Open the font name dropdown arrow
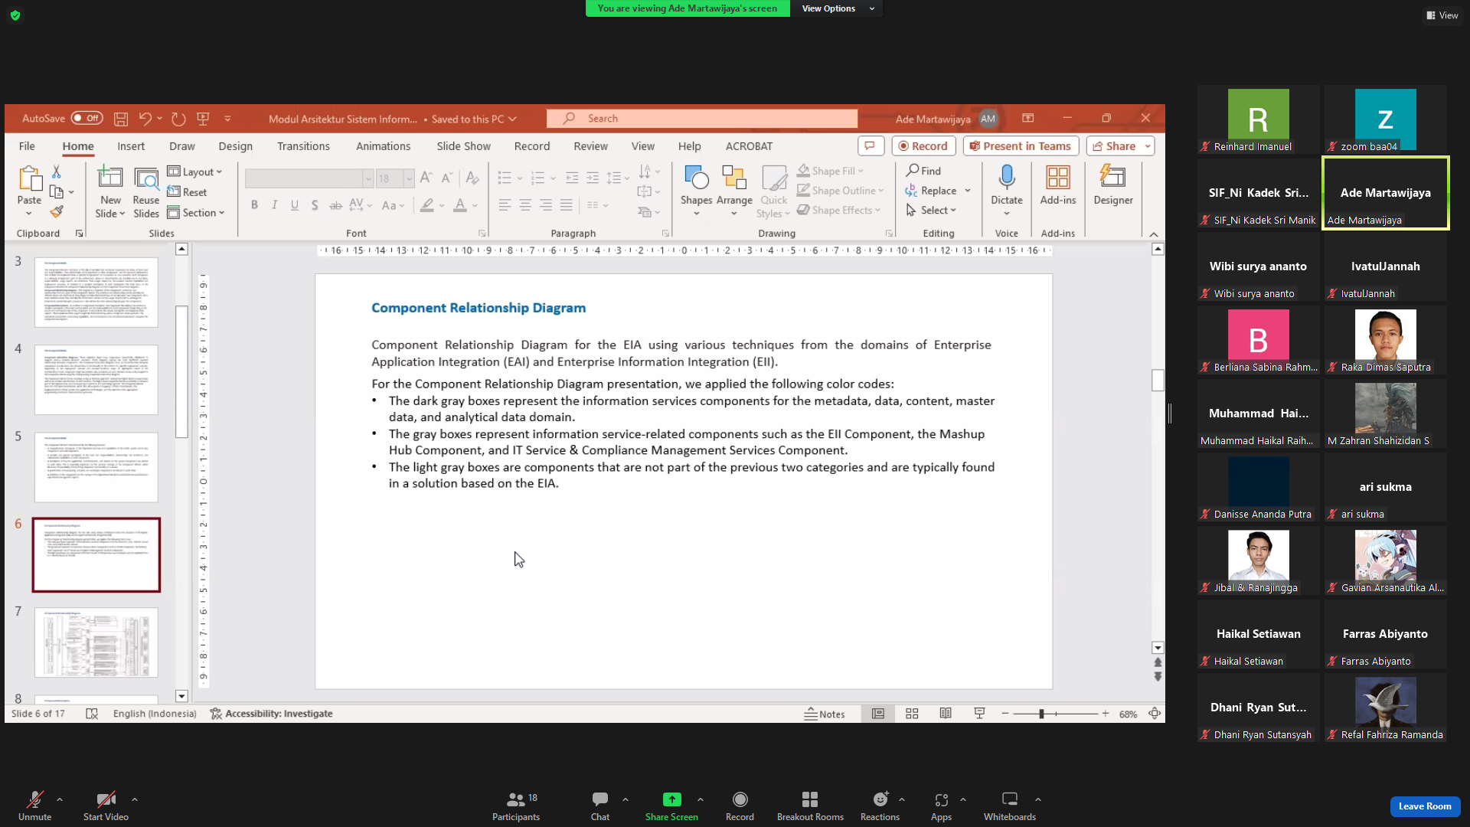 point(367,178)
